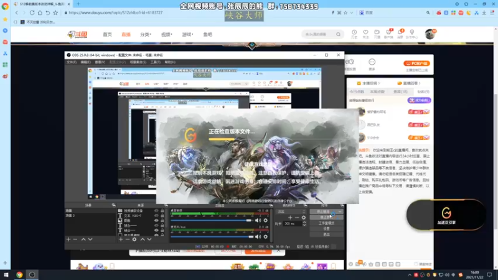
Task: Toggle visibility of video capture device source
Action: (x=156, y=211)
